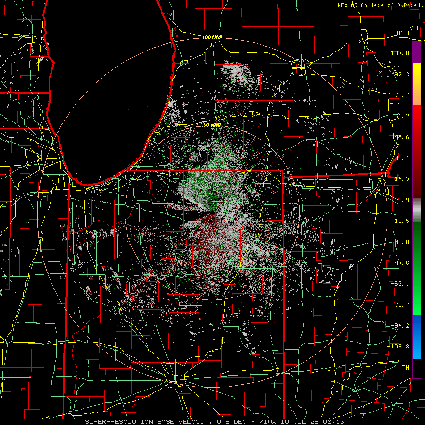Select the -32.0 scale value
The height and width of the screenshot is (425, 425).
(x=400, y=242)
